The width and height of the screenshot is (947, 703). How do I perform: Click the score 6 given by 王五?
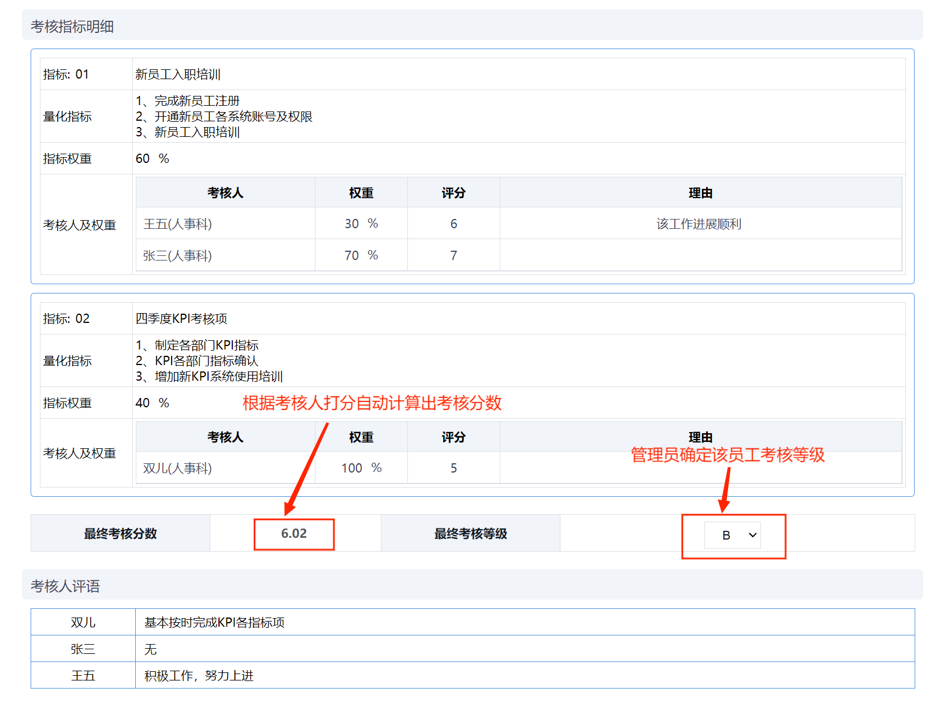click(454, 224)
